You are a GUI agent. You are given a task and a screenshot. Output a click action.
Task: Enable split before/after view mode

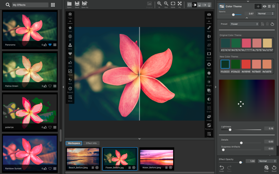195,5
